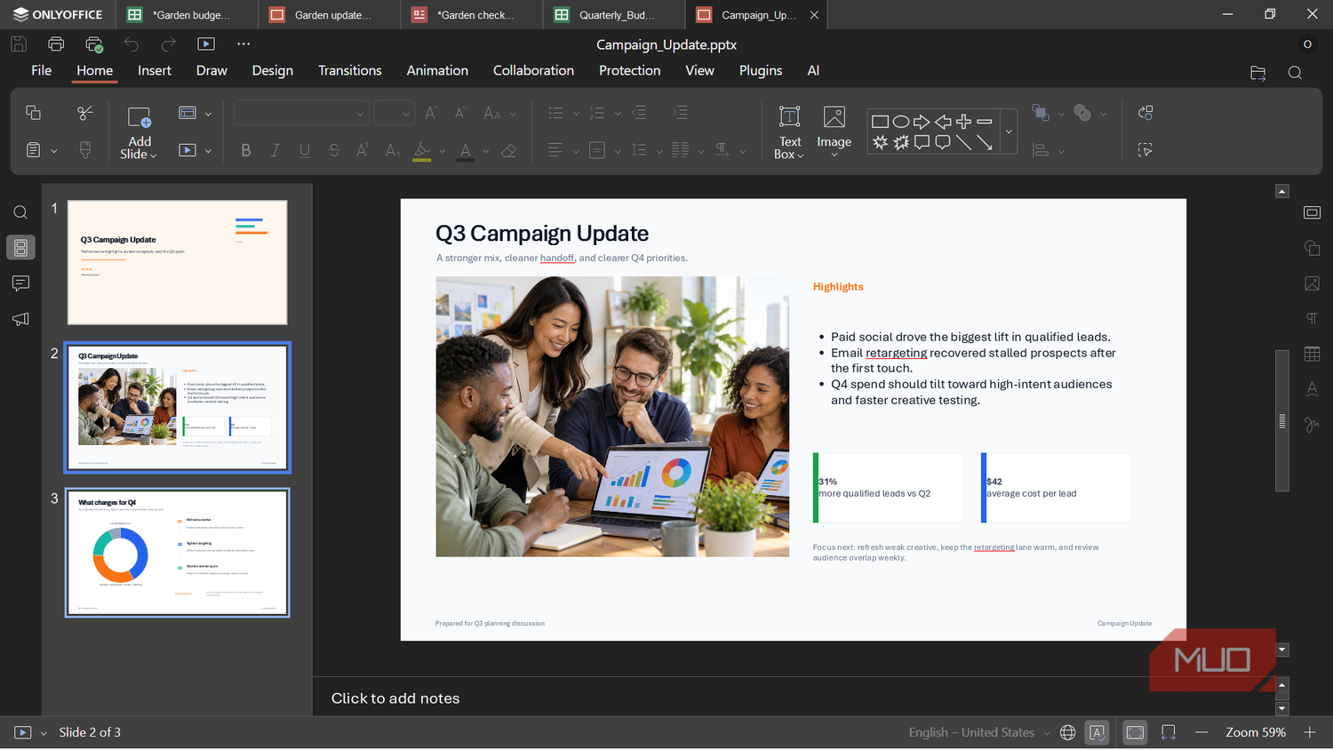
Task: Click the Select All icon
Action: pos(1145,150)
